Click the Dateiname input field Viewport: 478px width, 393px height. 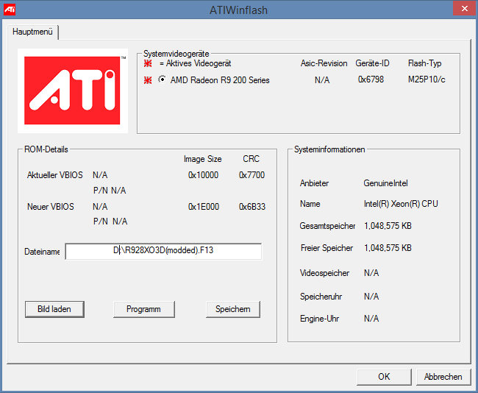[163, 252]
